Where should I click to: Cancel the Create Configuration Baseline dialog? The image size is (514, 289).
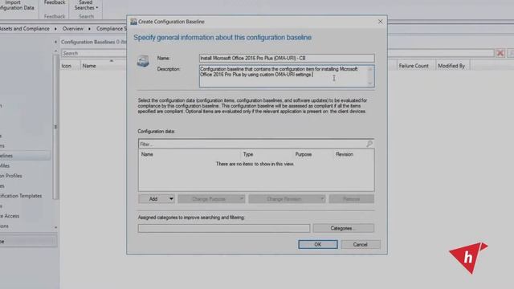(361, 244)
